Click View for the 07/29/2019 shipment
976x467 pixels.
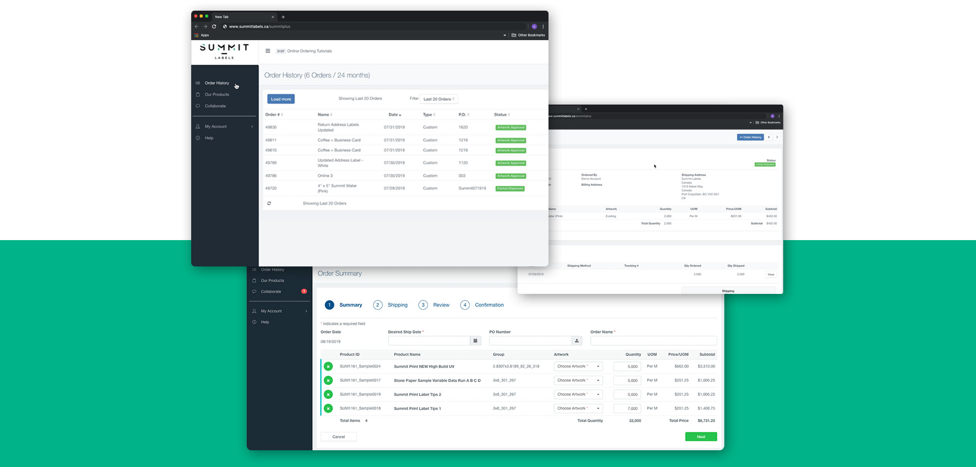click(771, 275)
